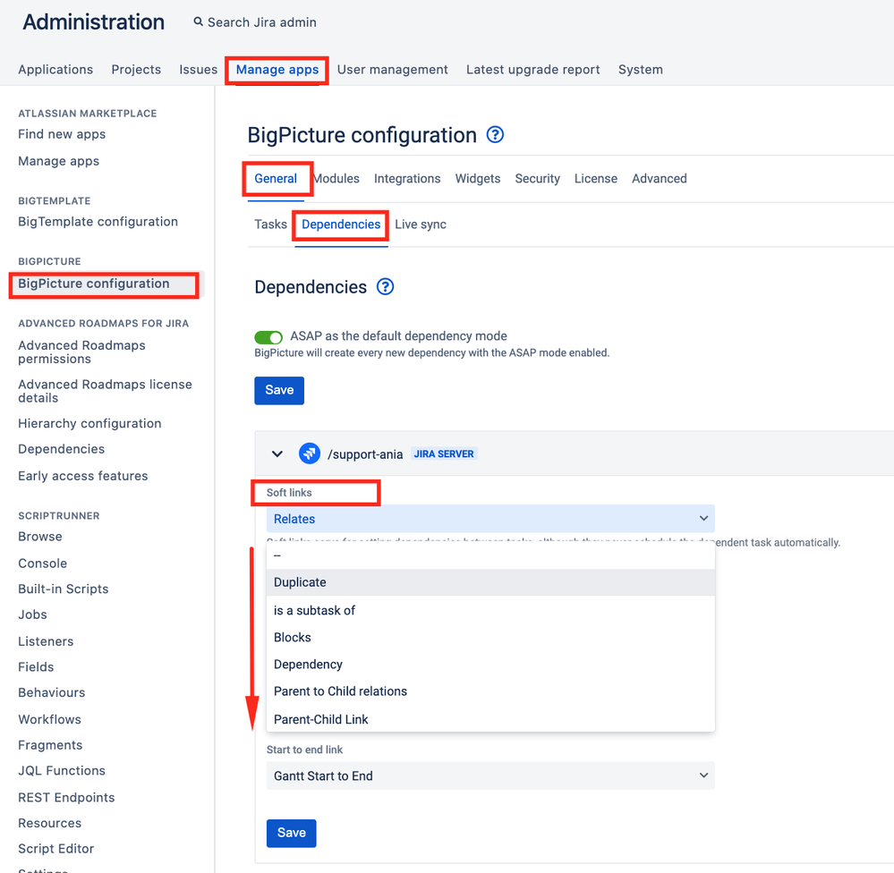Image resolution: width=894 pixels, height=873 pixels.
Task: Open the License tab
Action: pyautogui.click(x=596, y=178)
